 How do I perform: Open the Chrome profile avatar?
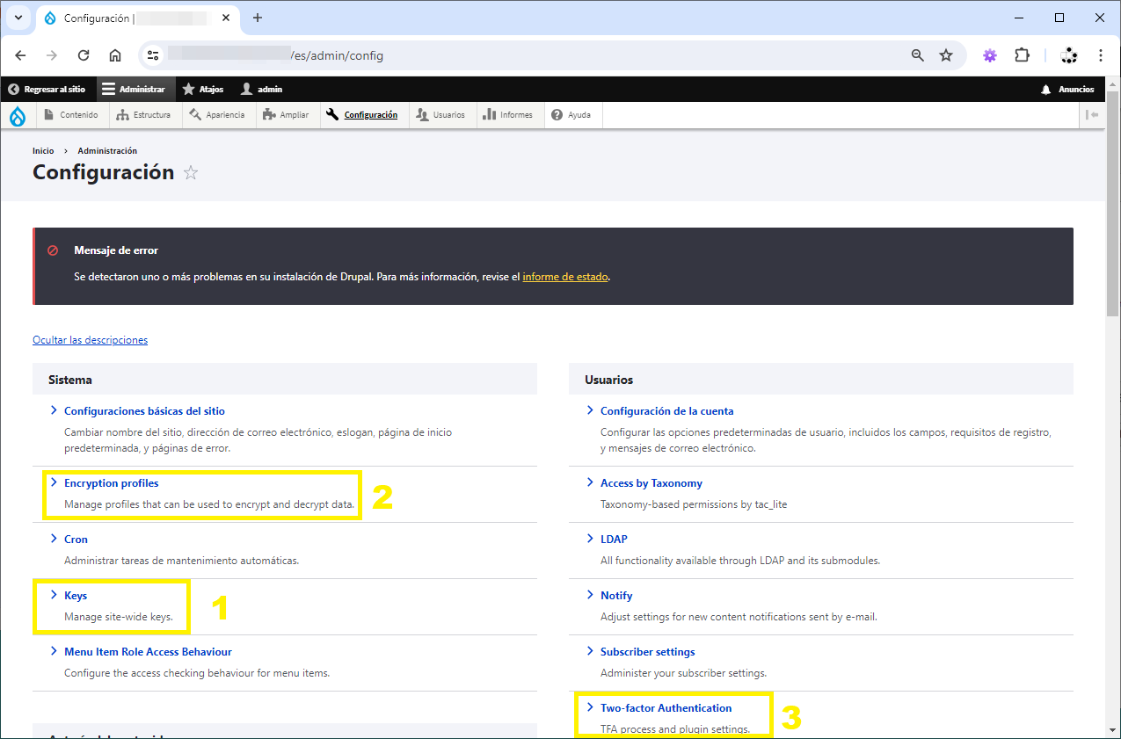[x=1069, y=55]
